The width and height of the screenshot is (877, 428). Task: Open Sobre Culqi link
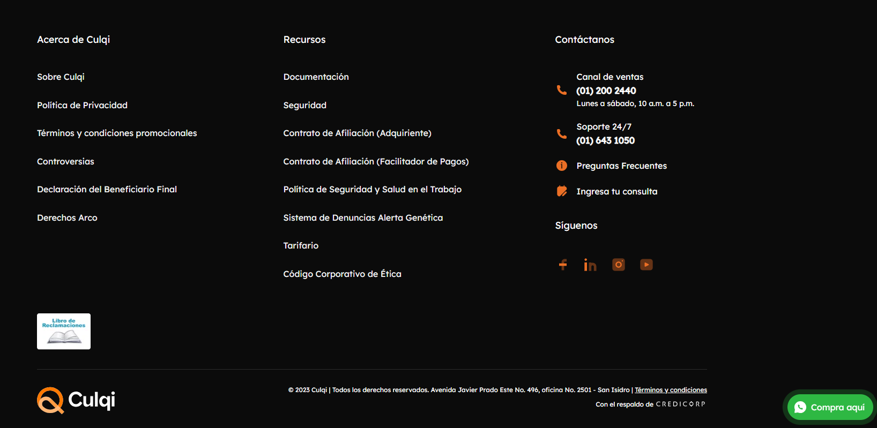61,77
